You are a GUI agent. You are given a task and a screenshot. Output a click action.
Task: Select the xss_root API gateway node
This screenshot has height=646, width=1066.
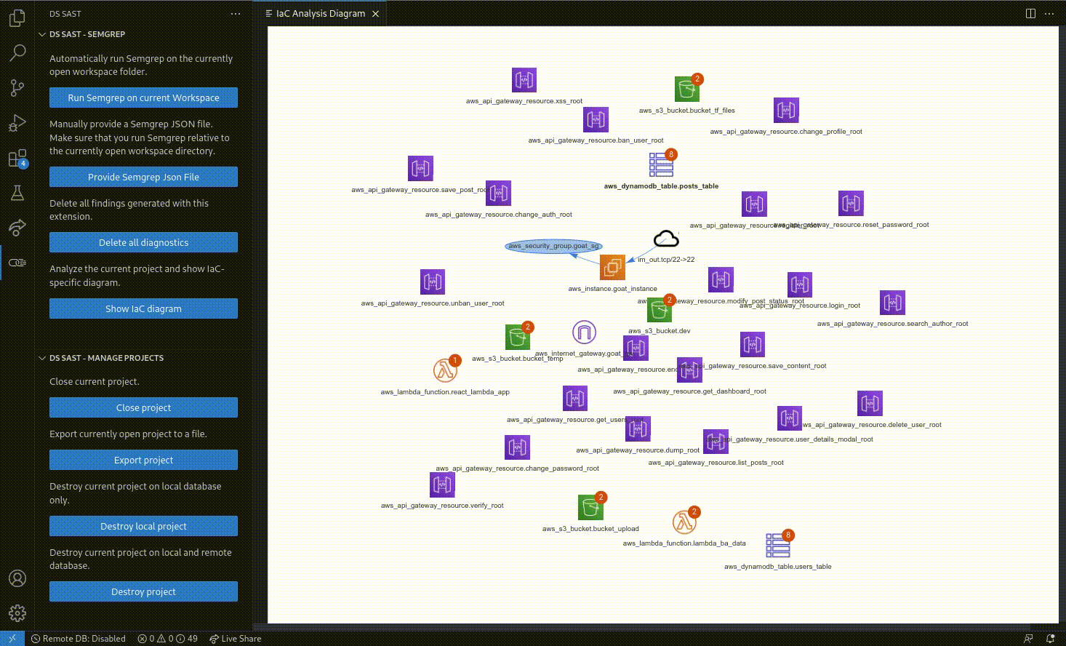click(524, 80)
